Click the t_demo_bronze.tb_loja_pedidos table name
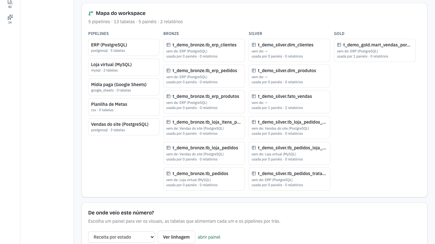This screenshot has width=435, height=244. point(205,148)
